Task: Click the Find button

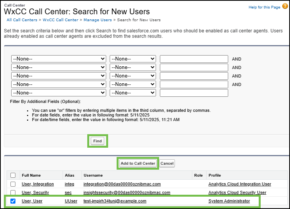Action: 97,141
